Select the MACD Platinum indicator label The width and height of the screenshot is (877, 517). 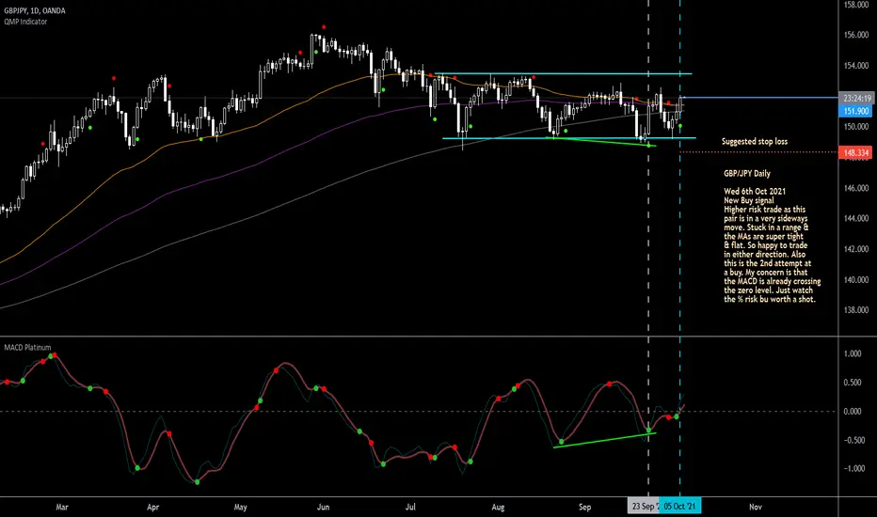27,347
